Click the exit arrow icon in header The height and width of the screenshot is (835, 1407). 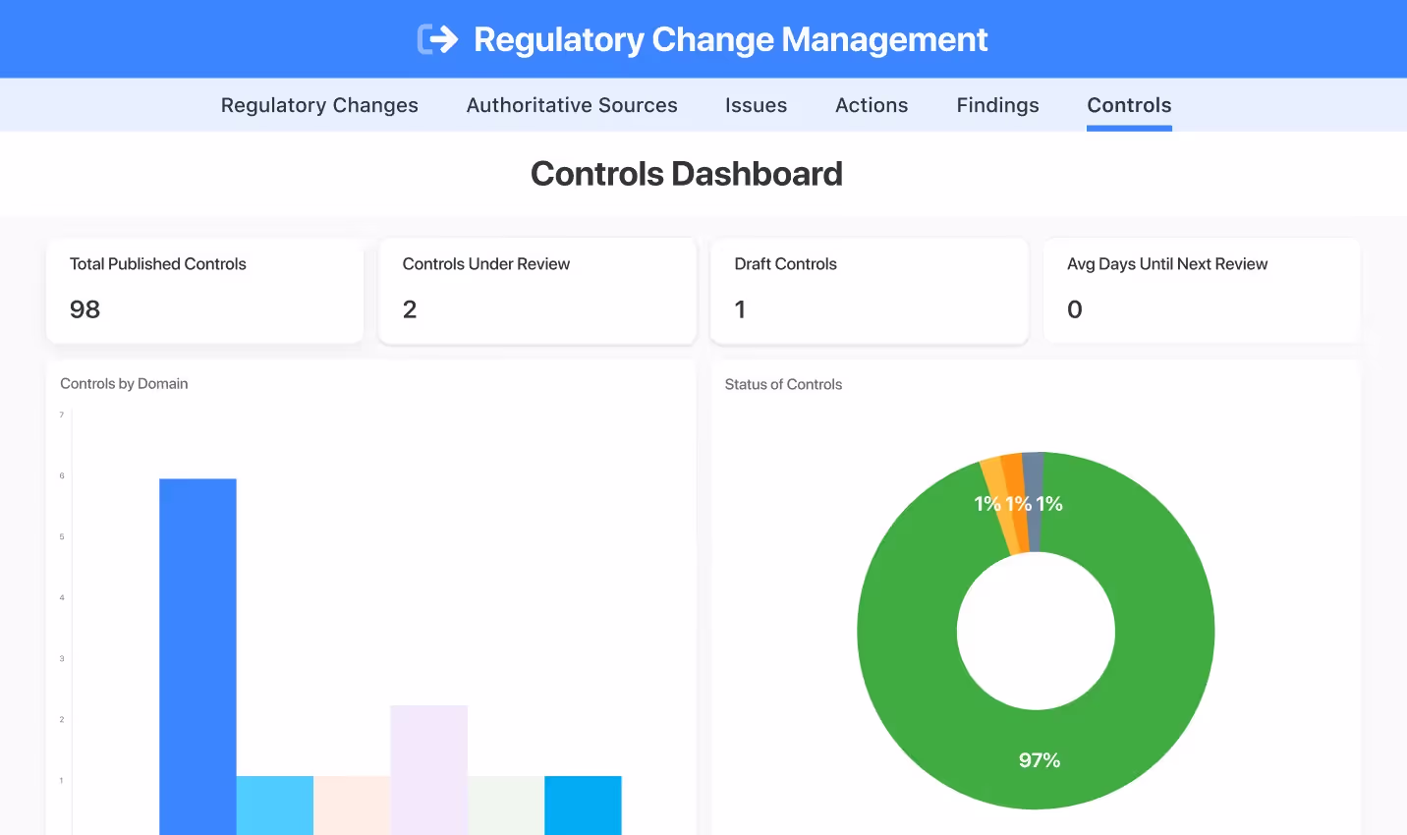pos(438,39)
